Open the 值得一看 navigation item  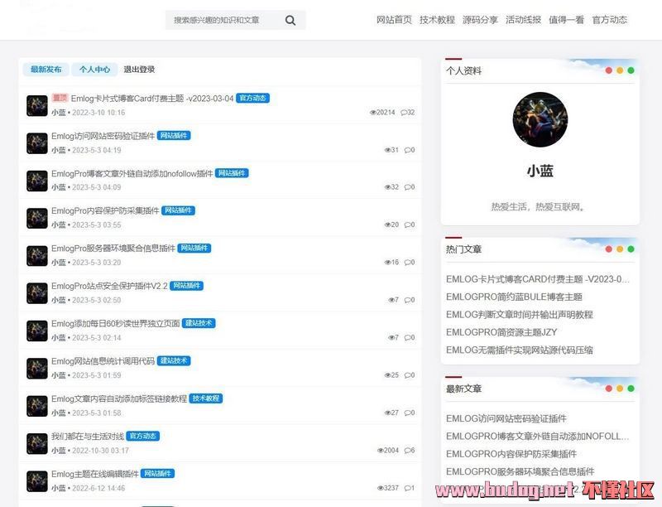566,20
